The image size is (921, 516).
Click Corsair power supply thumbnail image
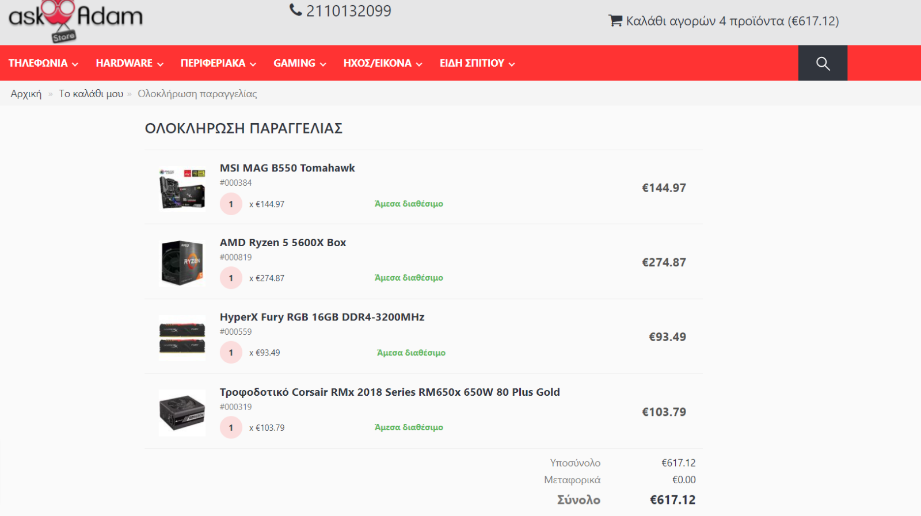tap(182, 412)
